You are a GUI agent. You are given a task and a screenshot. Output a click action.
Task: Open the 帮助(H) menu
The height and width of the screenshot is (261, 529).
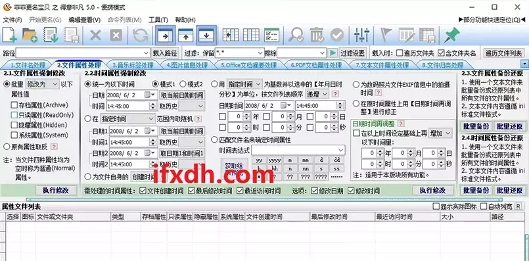coord(185,20)
